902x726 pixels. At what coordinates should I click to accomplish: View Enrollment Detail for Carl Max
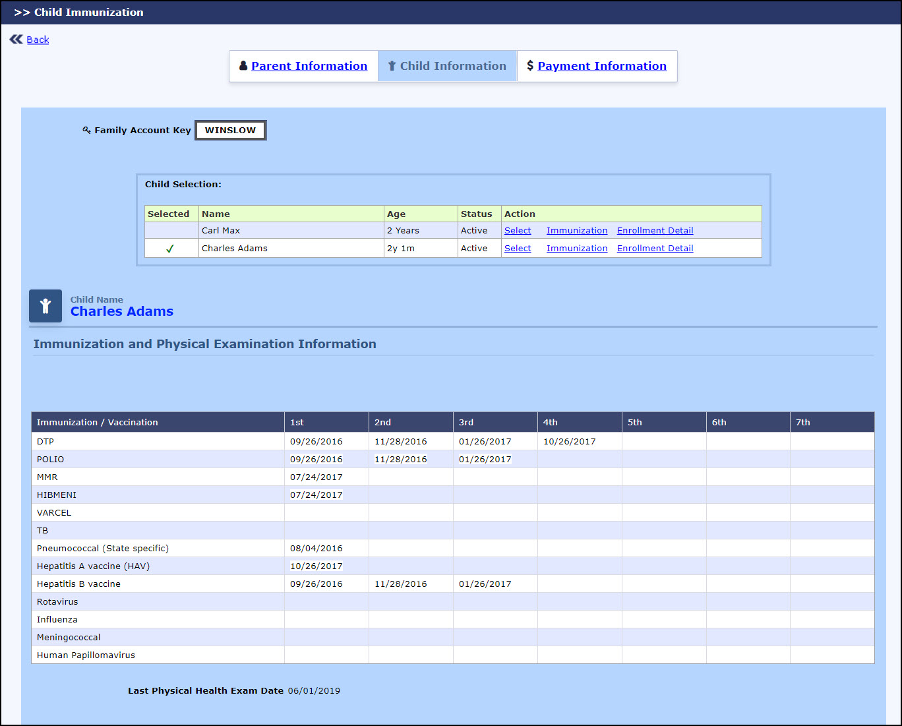coord(655,231)
